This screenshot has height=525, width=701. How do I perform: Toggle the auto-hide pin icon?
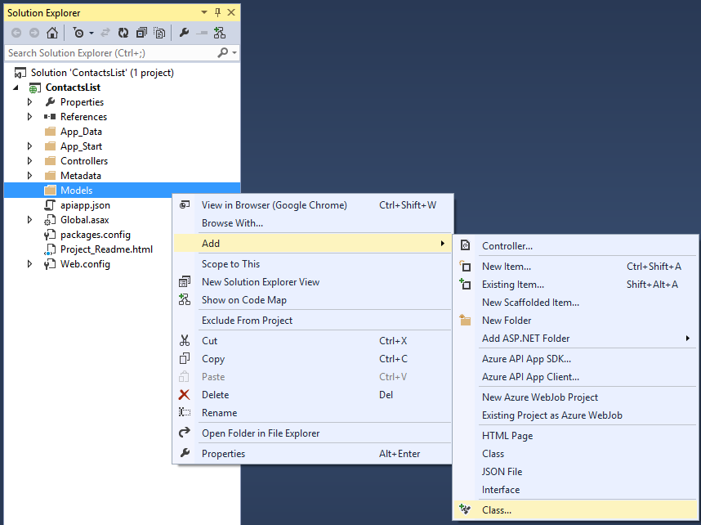pos(217,12)
